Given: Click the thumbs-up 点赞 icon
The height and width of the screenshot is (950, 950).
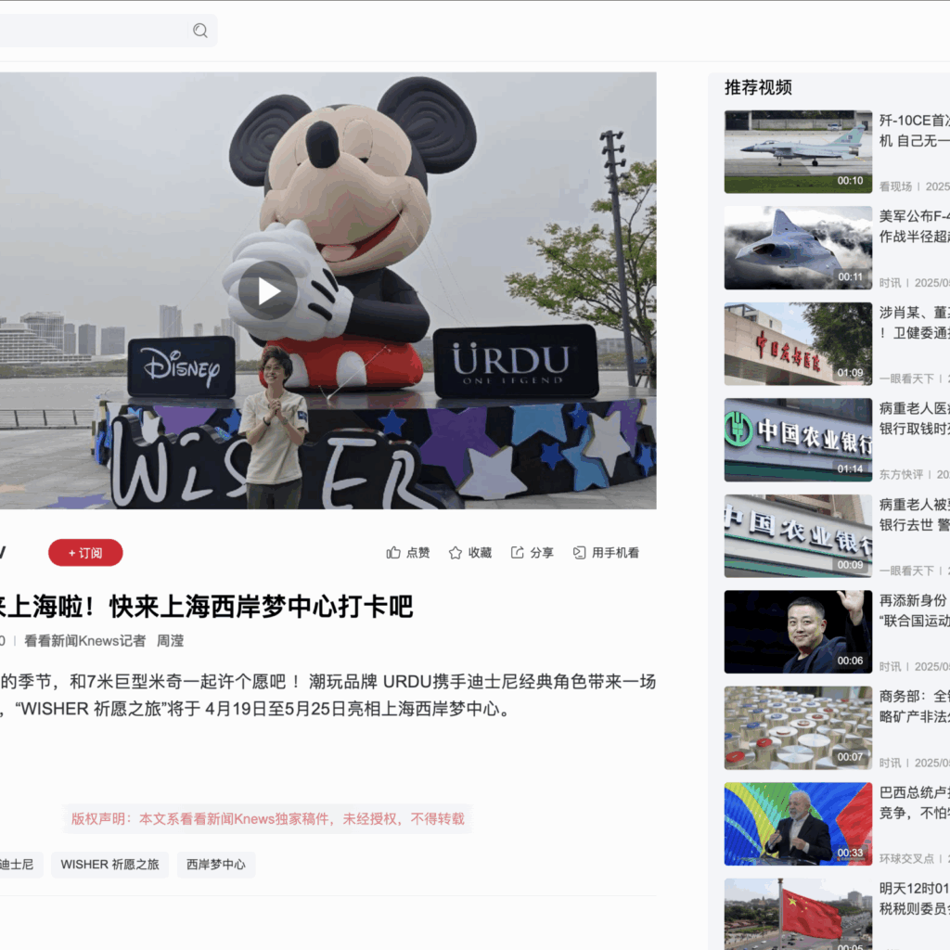Looking at the screenshot, I should pos(393,553).
